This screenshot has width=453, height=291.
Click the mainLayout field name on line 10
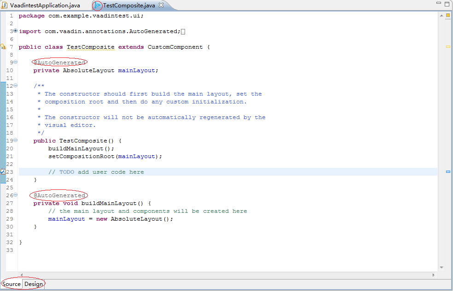point(136,70)
